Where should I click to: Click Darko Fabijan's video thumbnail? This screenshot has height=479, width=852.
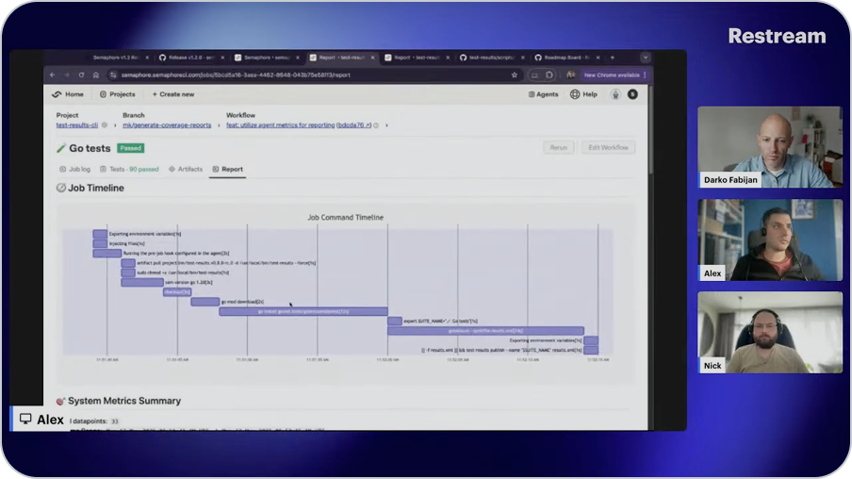pos(770,147)
